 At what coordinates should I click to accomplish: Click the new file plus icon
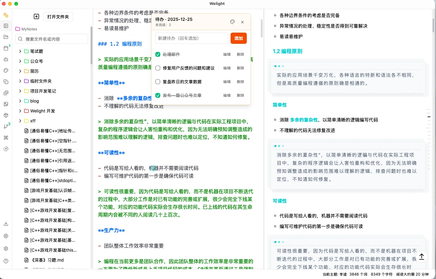(x=36, y=16)
